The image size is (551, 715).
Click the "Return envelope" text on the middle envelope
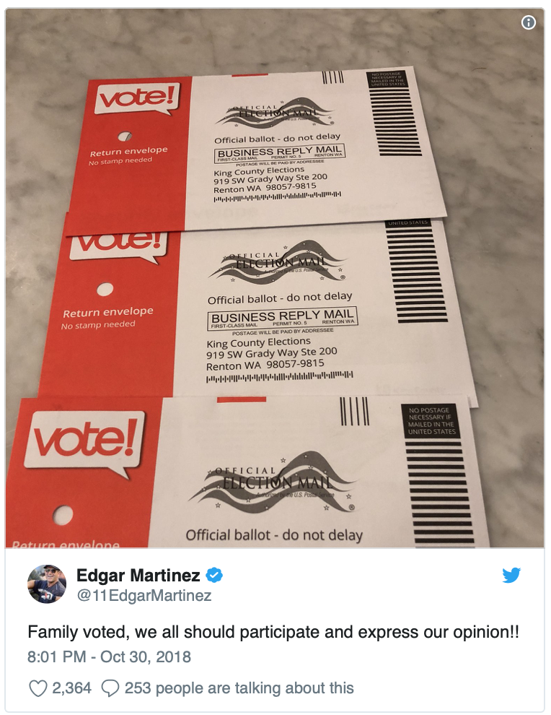coord(108,312)
